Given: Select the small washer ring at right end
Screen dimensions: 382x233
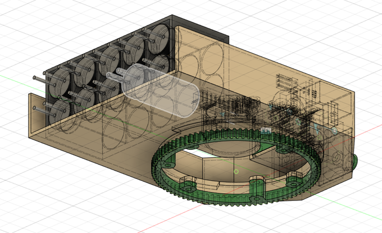Looking at the screenshot, I should point(334,131).
